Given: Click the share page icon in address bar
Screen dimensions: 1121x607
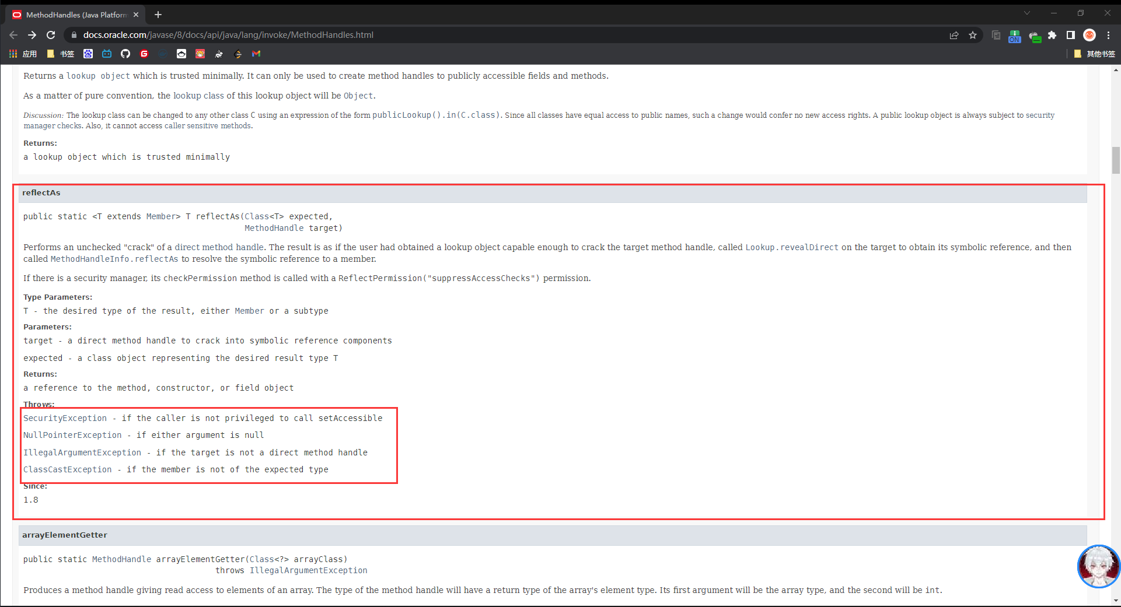Looking at the screenshot, I should coord(954,35).
